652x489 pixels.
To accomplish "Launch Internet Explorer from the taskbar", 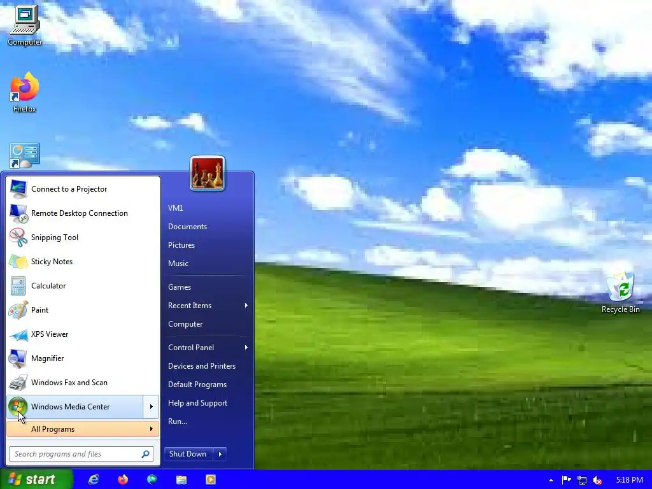I will 94,479.
